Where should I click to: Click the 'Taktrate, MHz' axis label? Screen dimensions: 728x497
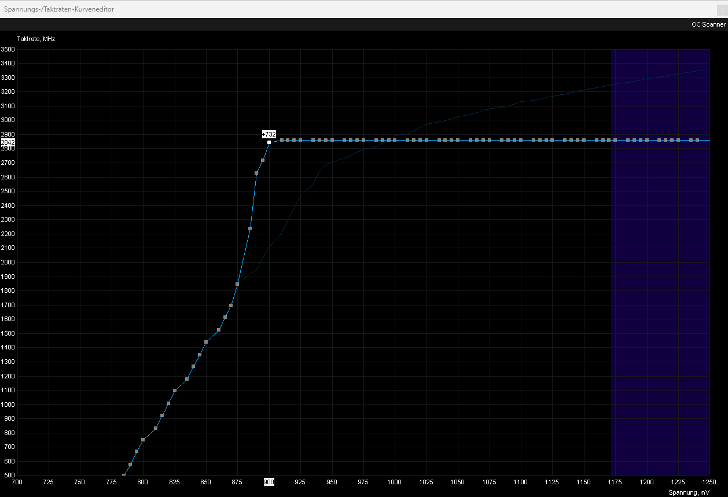(x=36, y=39)
